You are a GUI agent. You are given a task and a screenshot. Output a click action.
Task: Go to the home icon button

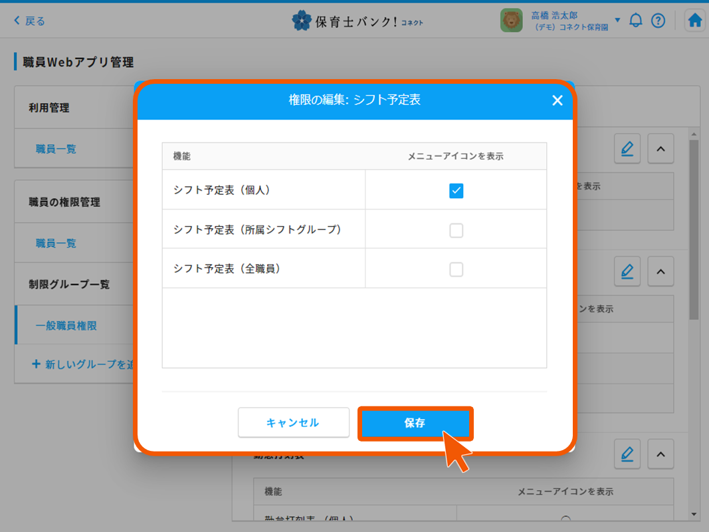(x=695, y=21)
